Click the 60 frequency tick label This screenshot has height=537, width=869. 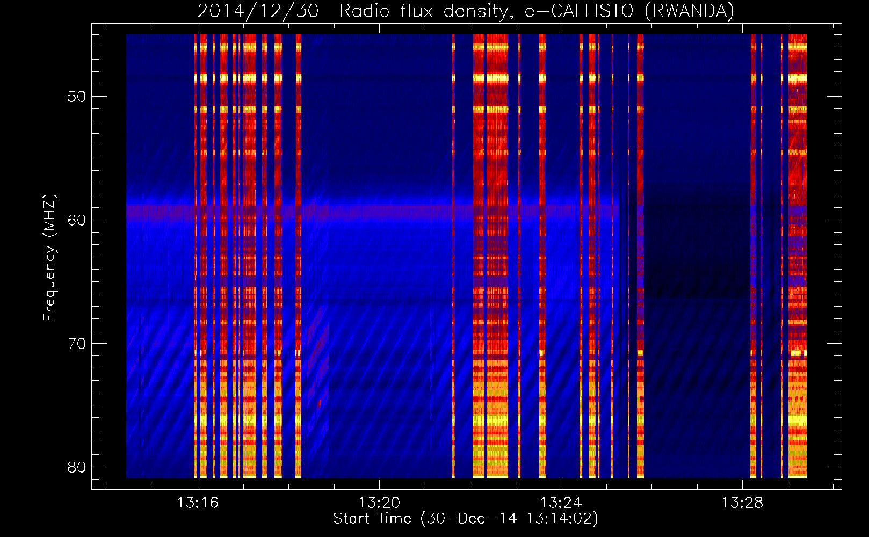pos(77,220)
